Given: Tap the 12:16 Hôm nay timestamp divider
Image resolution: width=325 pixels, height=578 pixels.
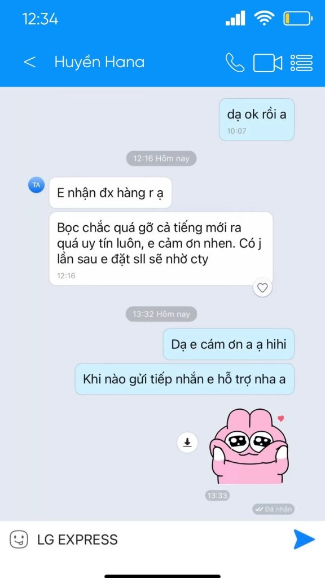Looking at the screenshot, I should click(161, 159).
